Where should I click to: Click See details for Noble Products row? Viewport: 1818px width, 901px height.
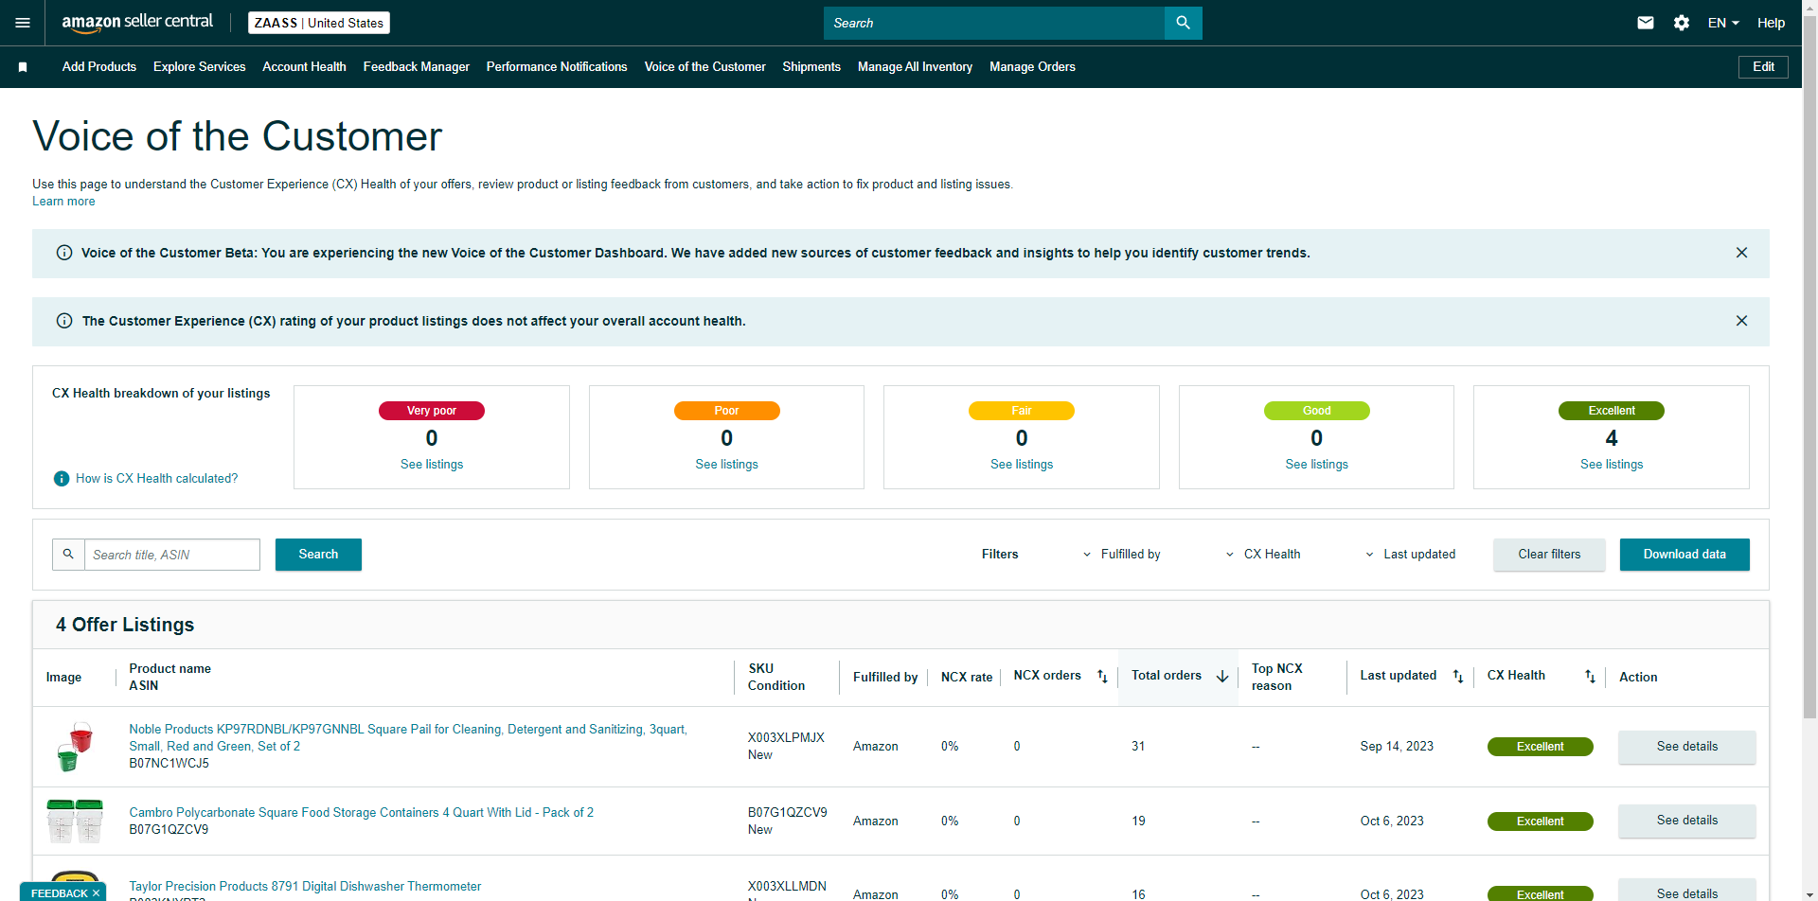(x=1687, y=747)
